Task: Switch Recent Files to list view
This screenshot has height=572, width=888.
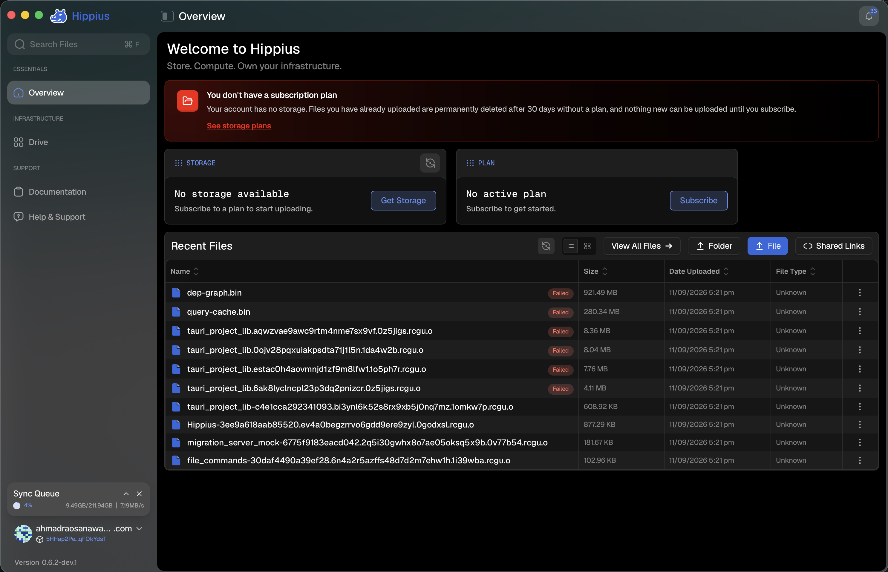Action: [571, 246]
